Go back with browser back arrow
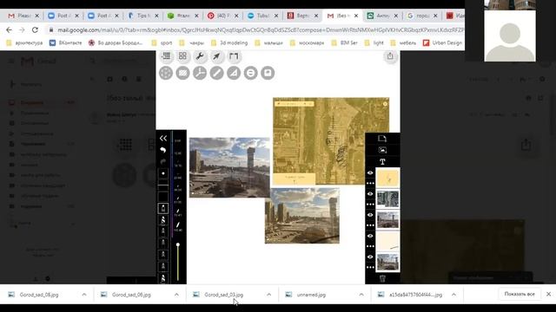Viewport: 556px width, 312px height. (9, 30)
